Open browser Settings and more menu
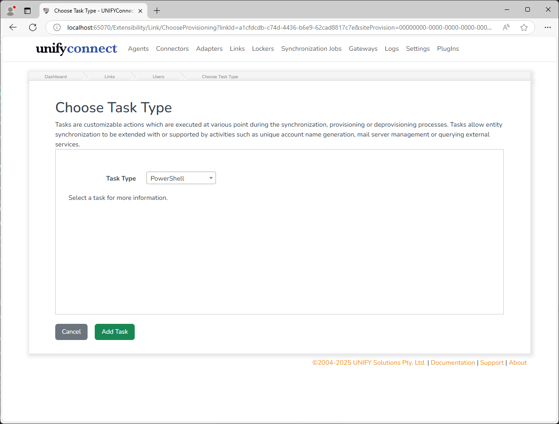This screenshot has height=424, width=559. (x=548, y=27)
